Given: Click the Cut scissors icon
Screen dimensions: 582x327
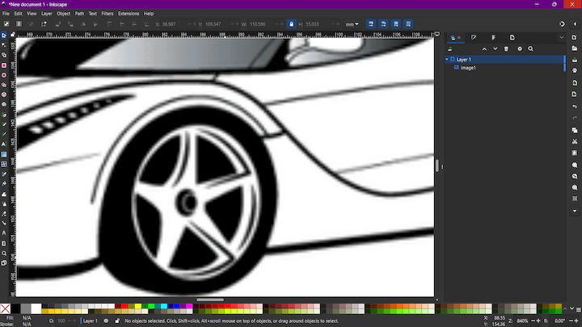Looking at the screenshot, I should pos(575,141).
